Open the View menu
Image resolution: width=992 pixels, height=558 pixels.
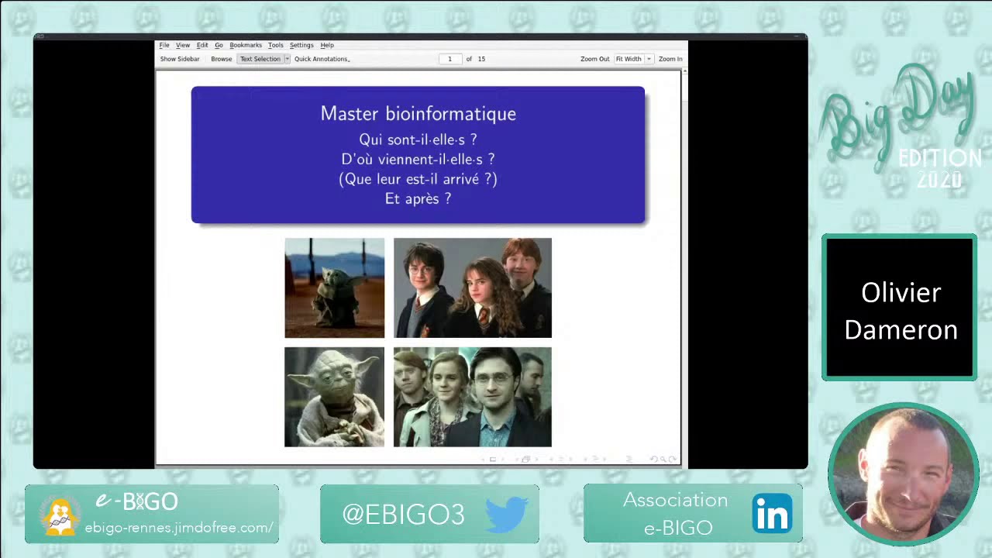click(183, 45)
